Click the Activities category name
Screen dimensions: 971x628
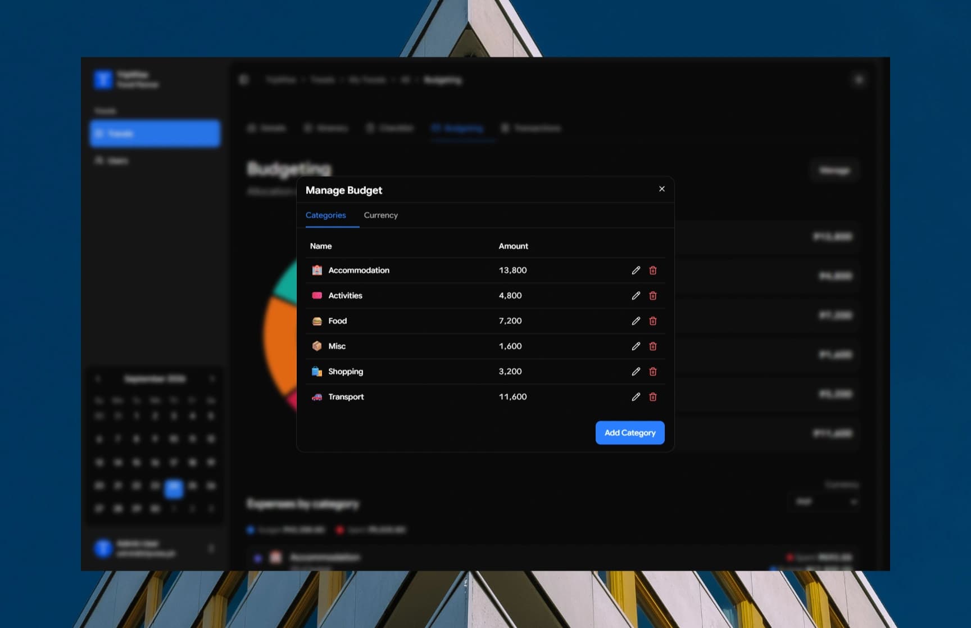coord(345,296)
